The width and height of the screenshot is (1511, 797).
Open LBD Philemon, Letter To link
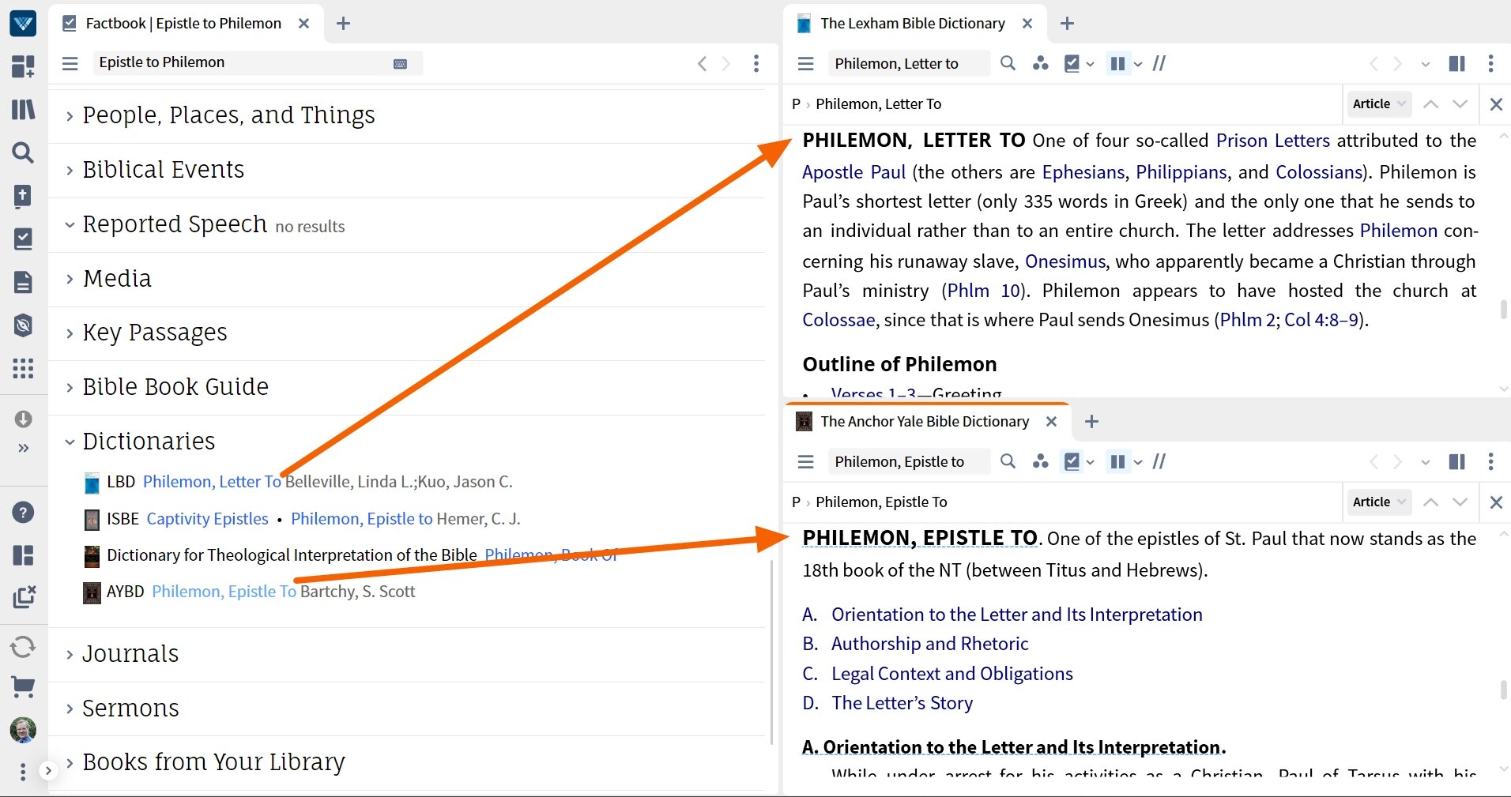(x=212, y=482)
